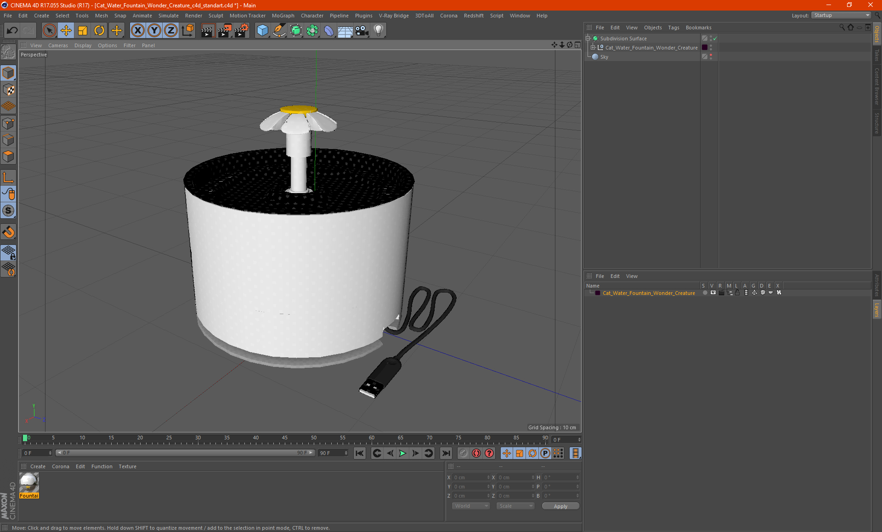Play animation forward
The height and width of the screenshot is (532, 882).
[402, 453]
